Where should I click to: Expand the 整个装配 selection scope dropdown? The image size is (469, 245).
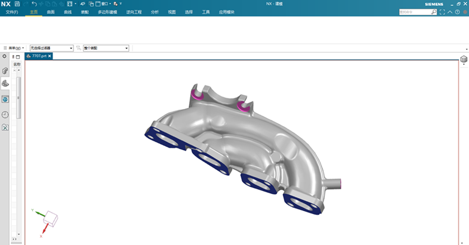[x=106, y=48]
